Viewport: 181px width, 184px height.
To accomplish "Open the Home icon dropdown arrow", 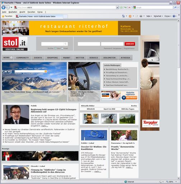I will (126, 16).
